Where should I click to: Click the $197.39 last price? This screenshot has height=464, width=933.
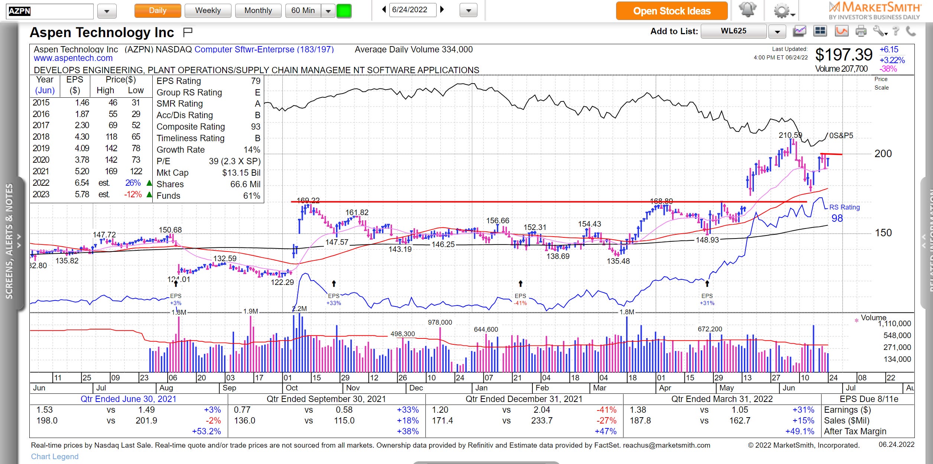pos(844,55)
